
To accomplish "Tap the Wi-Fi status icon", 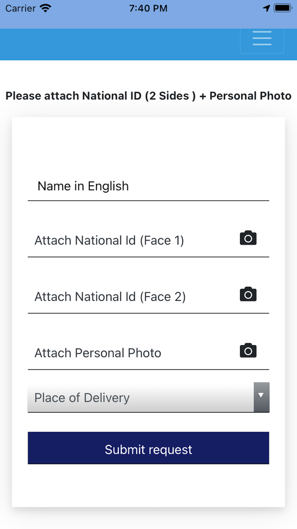I will [x=45, y=8].
